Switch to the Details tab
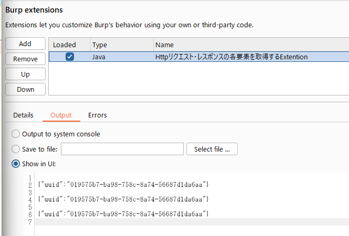The width and height of the screenshot is (349, 236). [23, 115]
